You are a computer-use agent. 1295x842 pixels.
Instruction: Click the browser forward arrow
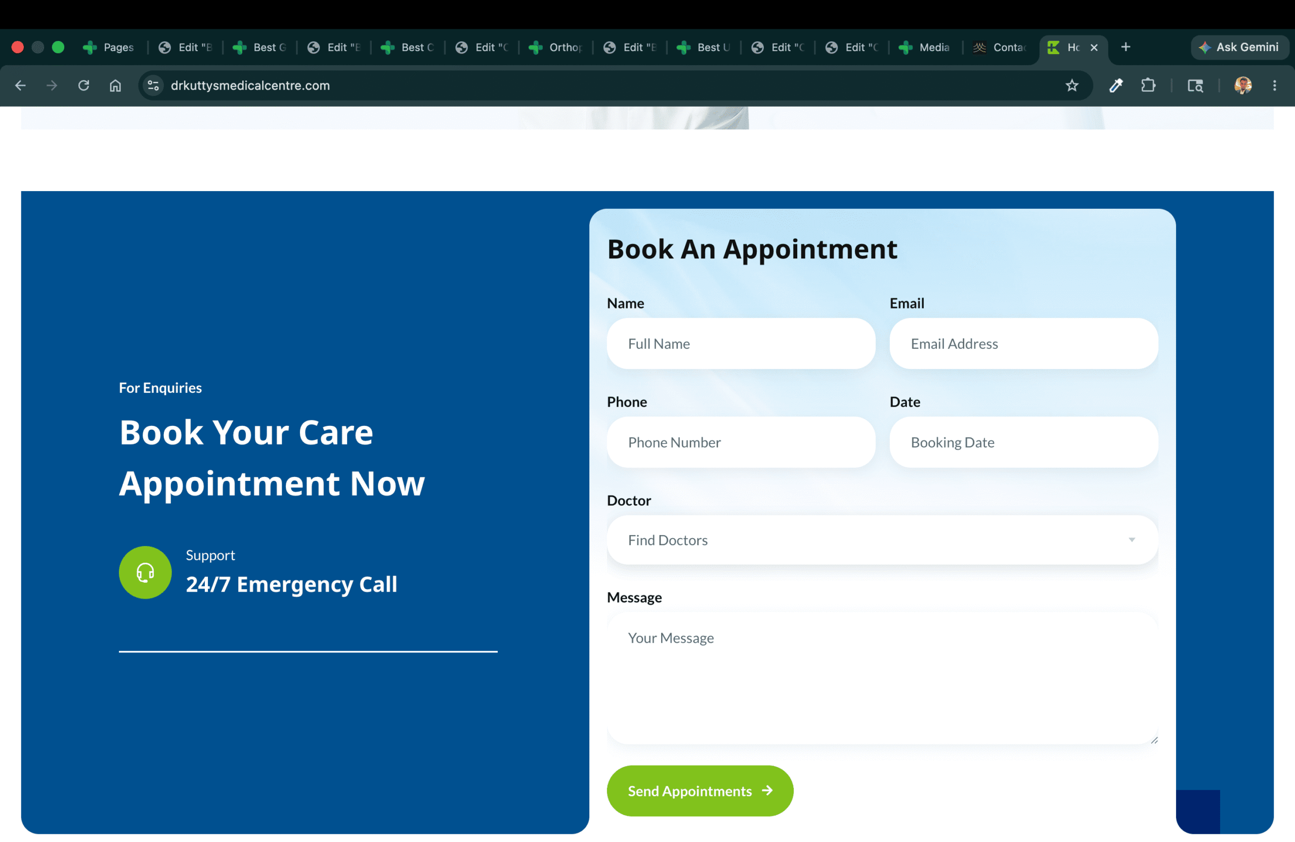[52, 85]
